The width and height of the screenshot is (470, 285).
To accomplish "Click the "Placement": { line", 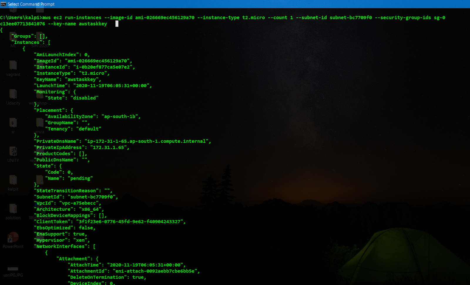I will point(53,110).
